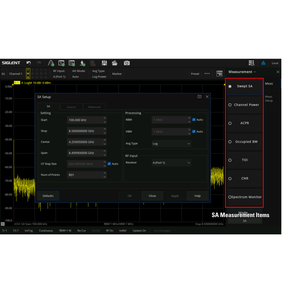
Task: Open the Meas Setup side tab
Action: [269, 99]
